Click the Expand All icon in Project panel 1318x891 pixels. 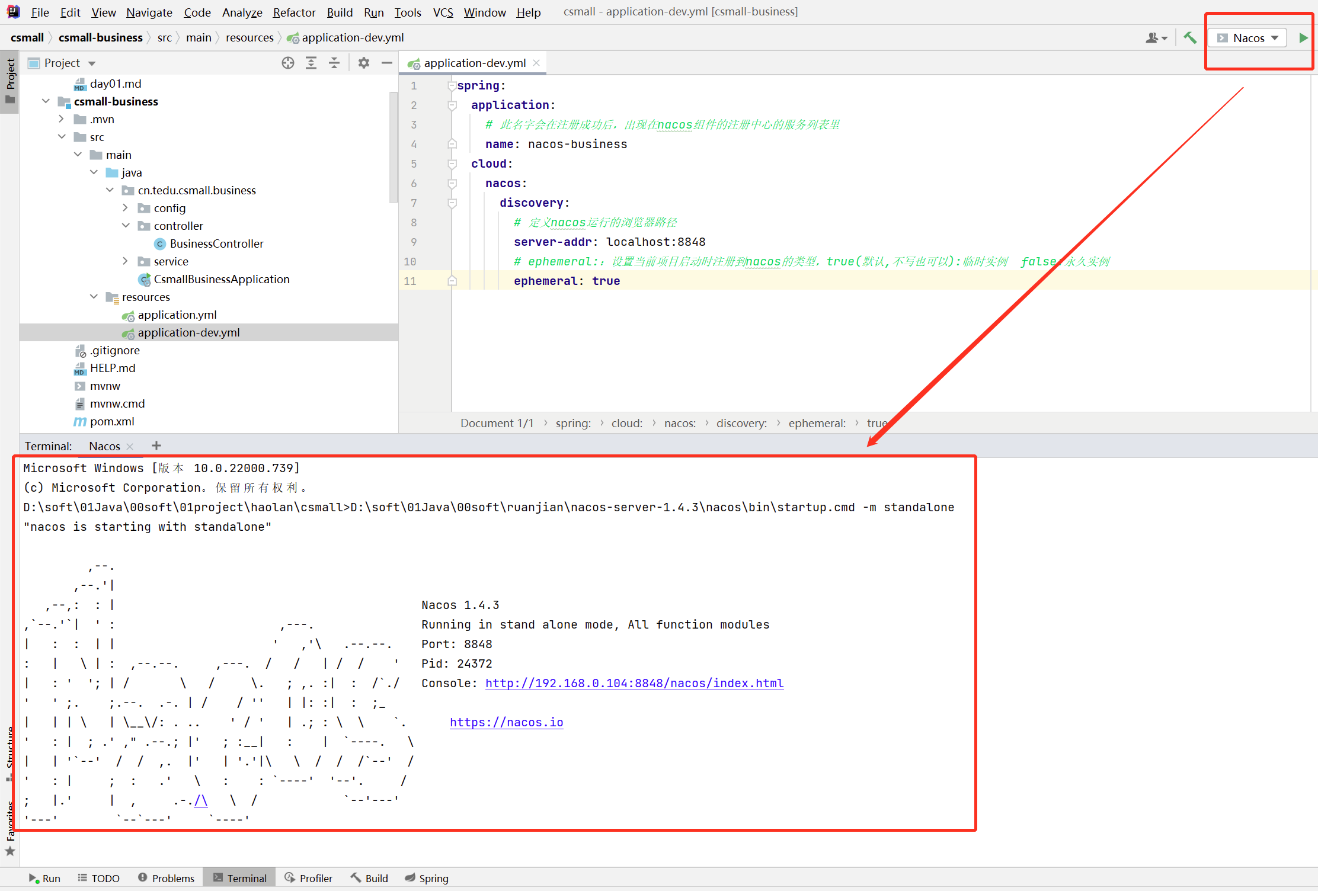click(311, 63)
